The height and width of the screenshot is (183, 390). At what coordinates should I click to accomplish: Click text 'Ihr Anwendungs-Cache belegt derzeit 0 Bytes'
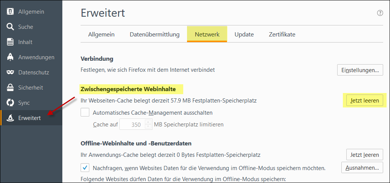138,155
